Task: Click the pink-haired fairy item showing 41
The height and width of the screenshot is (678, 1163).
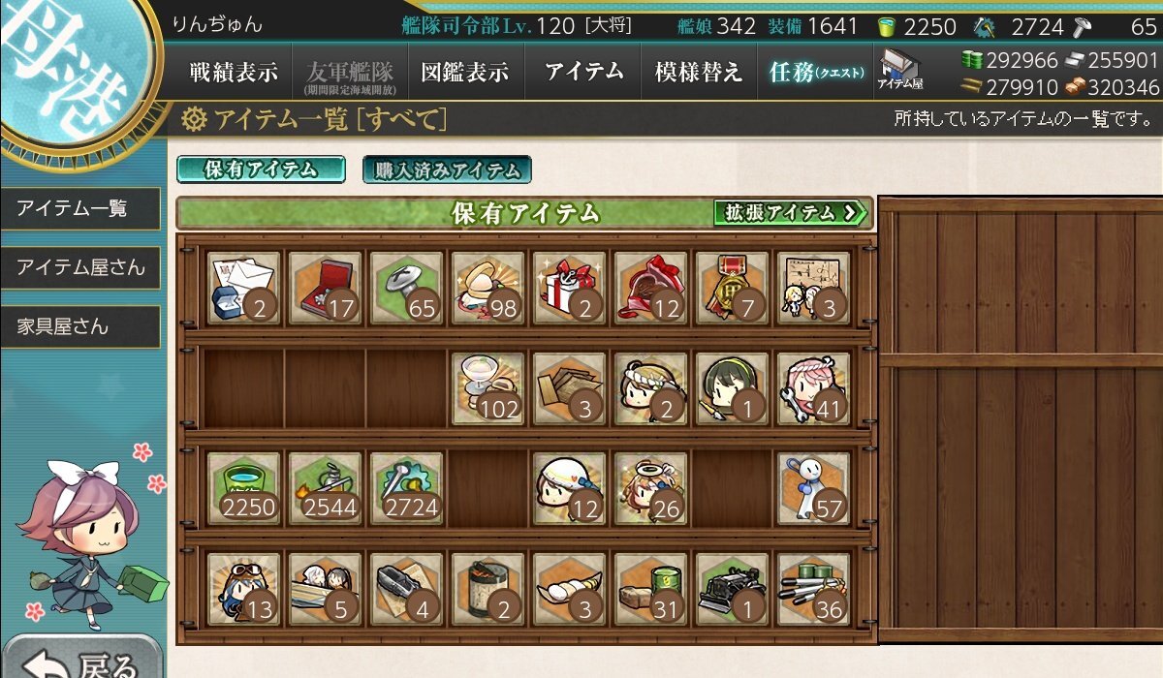Action: (x=814, y=388)
